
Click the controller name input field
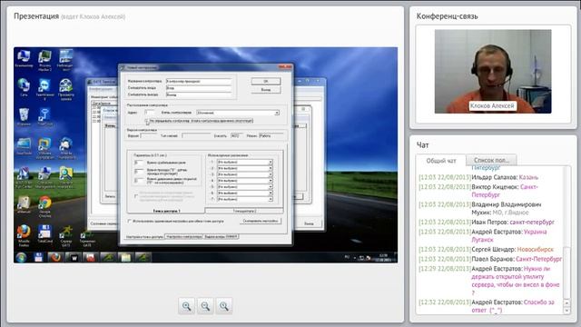[199, 81]
